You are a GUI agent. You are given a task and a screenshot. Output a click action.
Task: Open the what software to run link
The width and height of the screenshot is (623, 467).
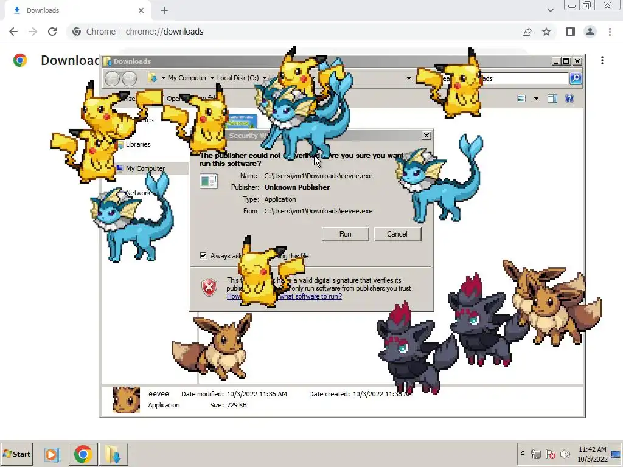tap(310, 296)
